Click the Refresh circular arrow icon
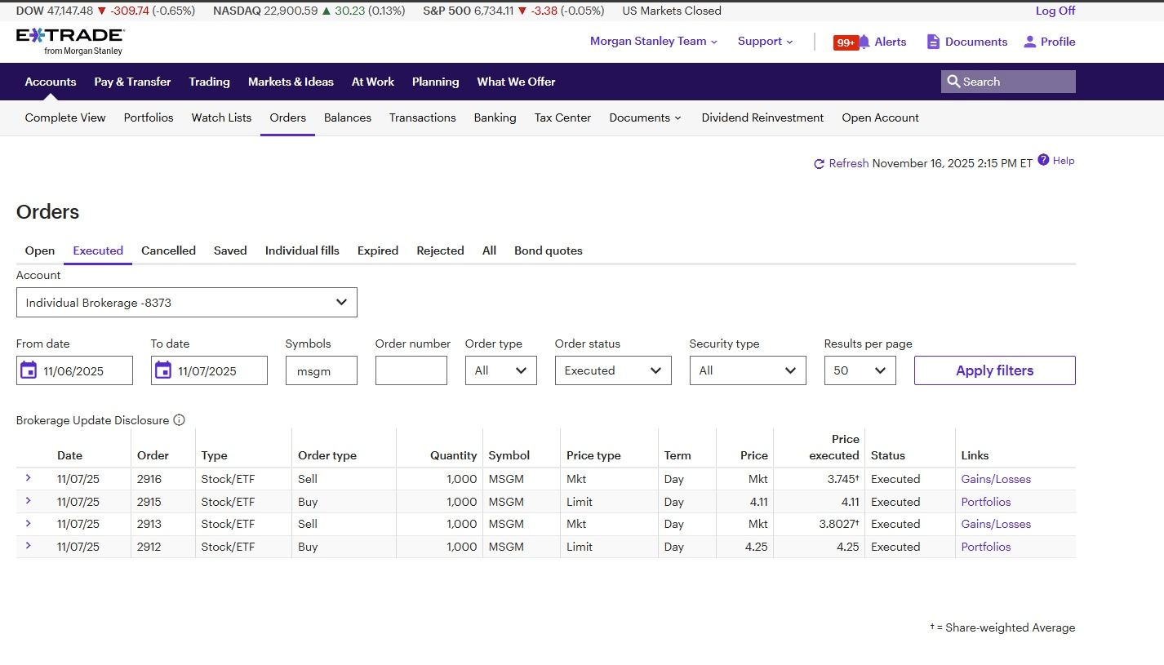The image size is (1164, 665). tap(819, 164)
